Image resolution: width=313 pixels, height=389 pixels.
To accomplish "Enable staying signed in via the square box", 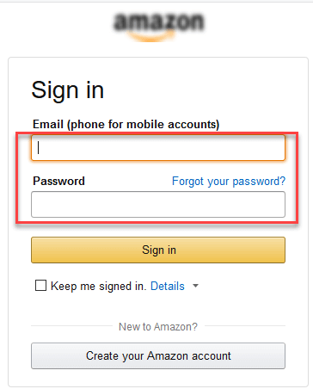I will [x=40, y=286].
